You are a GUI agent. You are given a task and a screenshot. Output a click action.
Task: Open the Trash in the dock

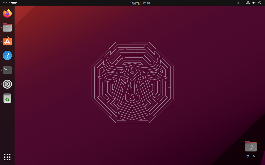tap(7, 98)
